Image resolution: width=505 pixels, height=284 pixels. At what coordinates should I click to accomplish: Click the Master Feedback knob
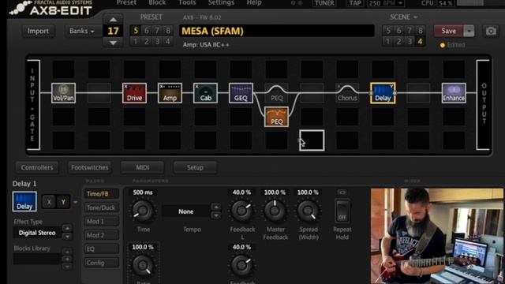pos(275,211)
